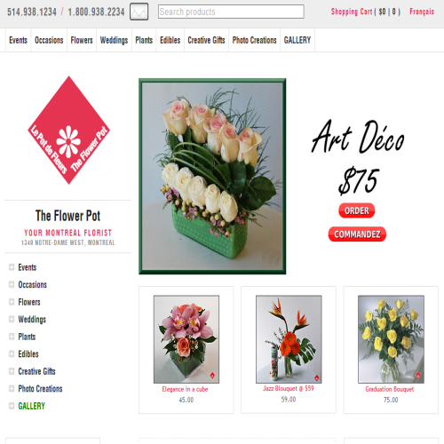Open the Weddings menu in top navigation
444x444 pixels.
click(114, 40)
